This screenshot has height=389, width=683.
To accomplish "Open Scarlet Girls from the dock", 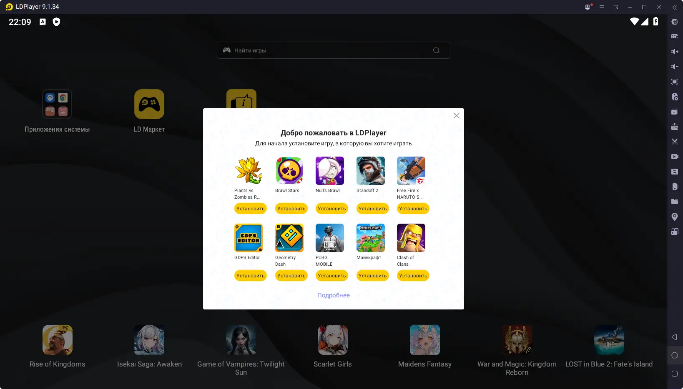I will click(333, 340).
